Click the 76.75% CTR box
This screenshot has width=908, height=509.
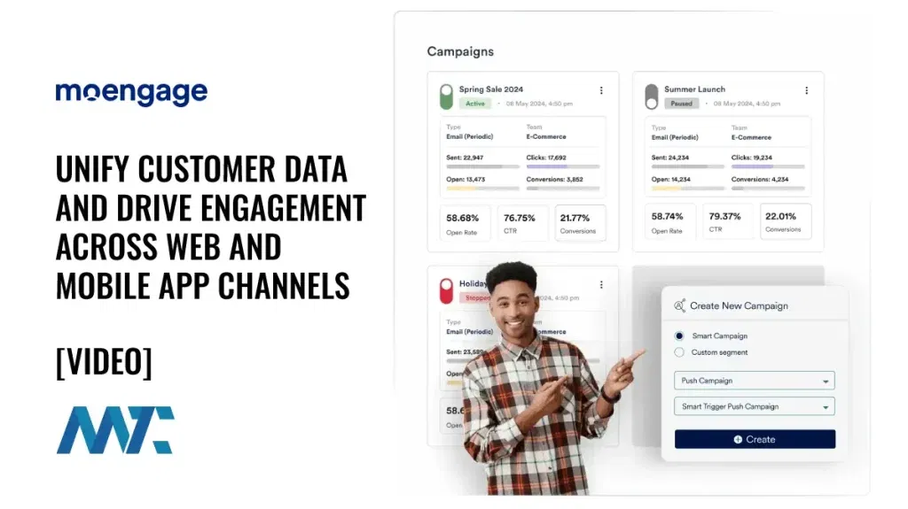coord(522,223)
